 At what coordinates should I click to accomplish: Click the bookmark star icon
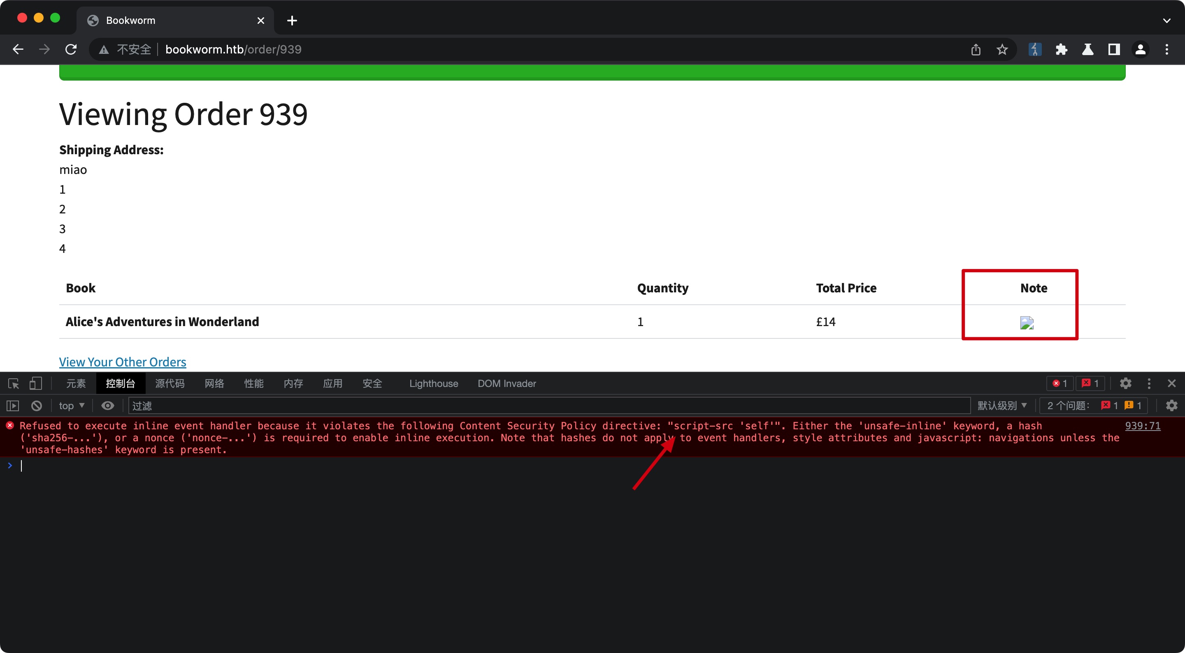pyautogui.click(x=1002, y=49)
